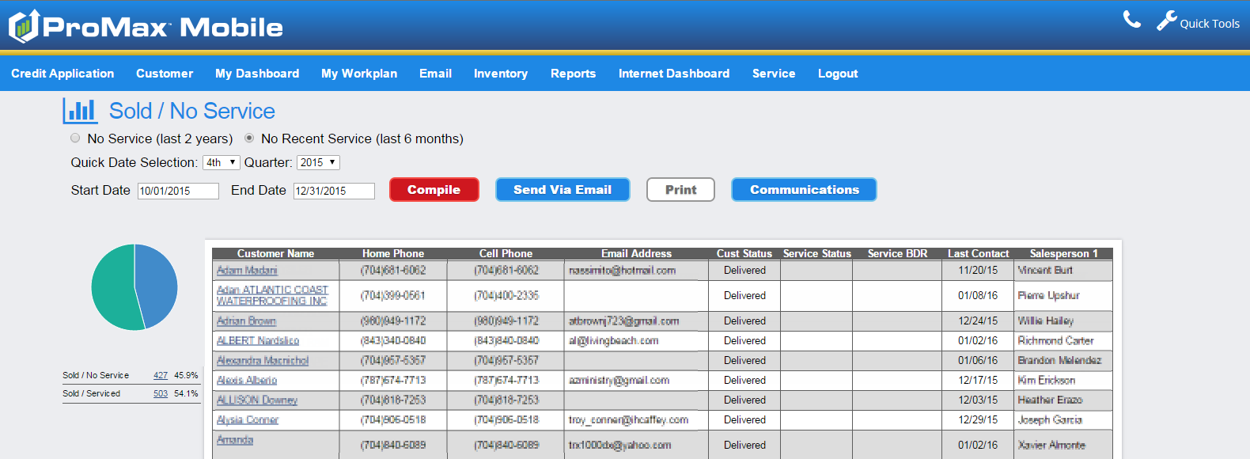Open customer Alexandra Macnichol
Image resolution: width=1250 pixels, height=459 pixels.
point(263,361)
